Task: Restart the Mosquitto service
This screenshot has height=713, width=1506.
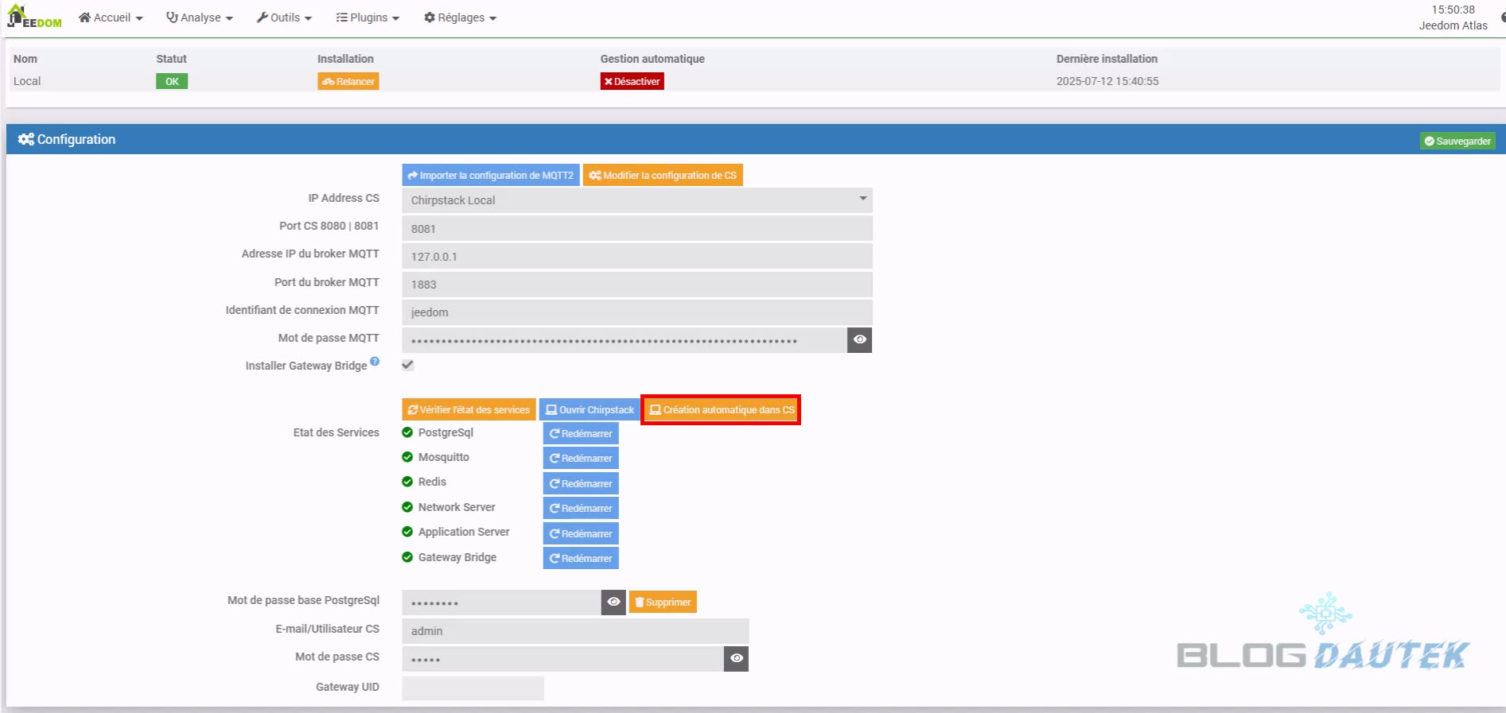Action: coord(581,459)
